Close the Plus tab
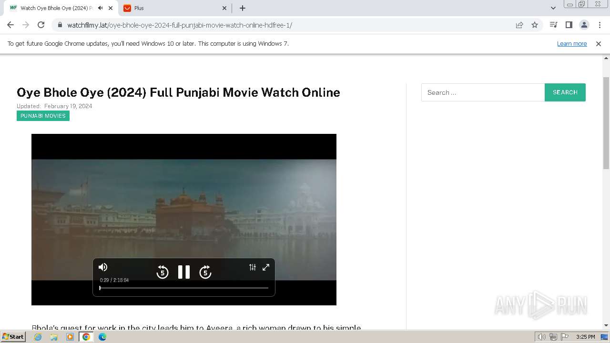610x343 pixels. (x=224, y=8)
